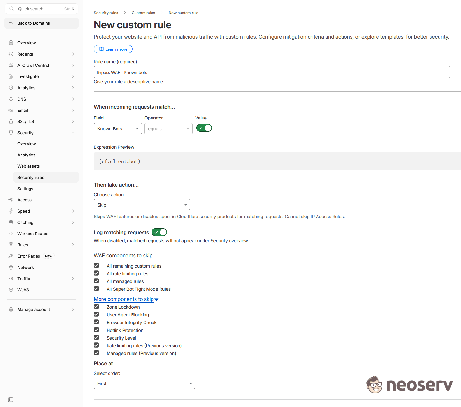Uncheck the Security Level checkbox
461x407 pixels.
(96, 337)
